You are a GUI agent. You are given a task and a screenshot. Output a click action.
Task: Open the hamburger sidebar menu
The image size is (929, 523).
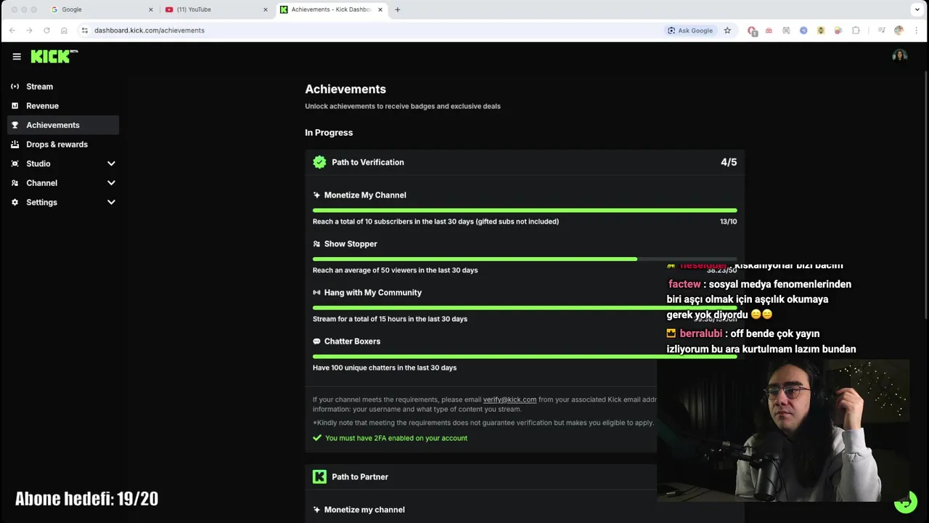[x=17, y=57]
